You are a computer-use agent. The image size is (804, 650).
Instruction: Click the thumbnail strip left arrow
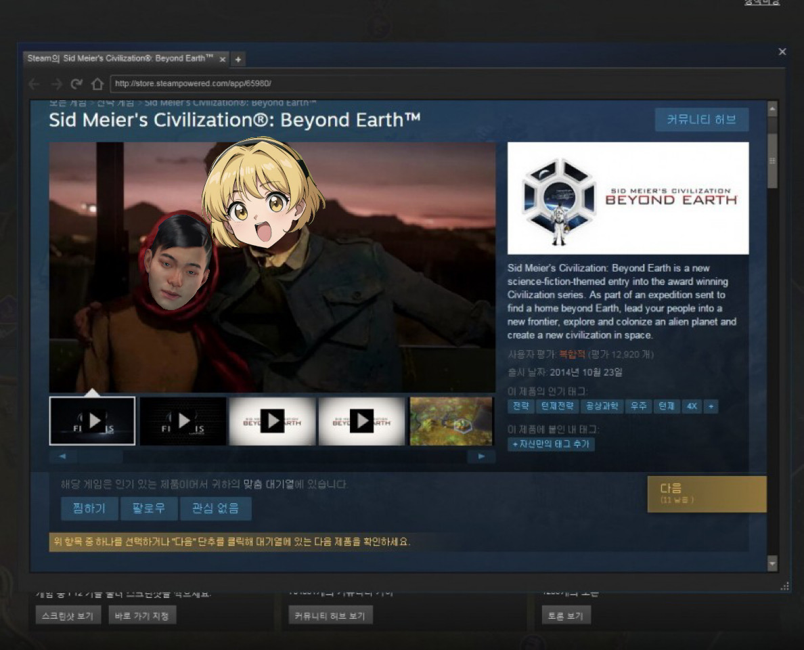click(x=62, y=456)
